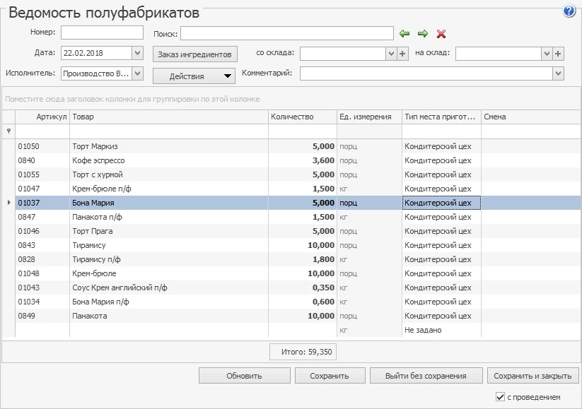The height and width of the screenshot is (409, 582).
Task: Click the blue help question mark icon
Action: point(569,11)
